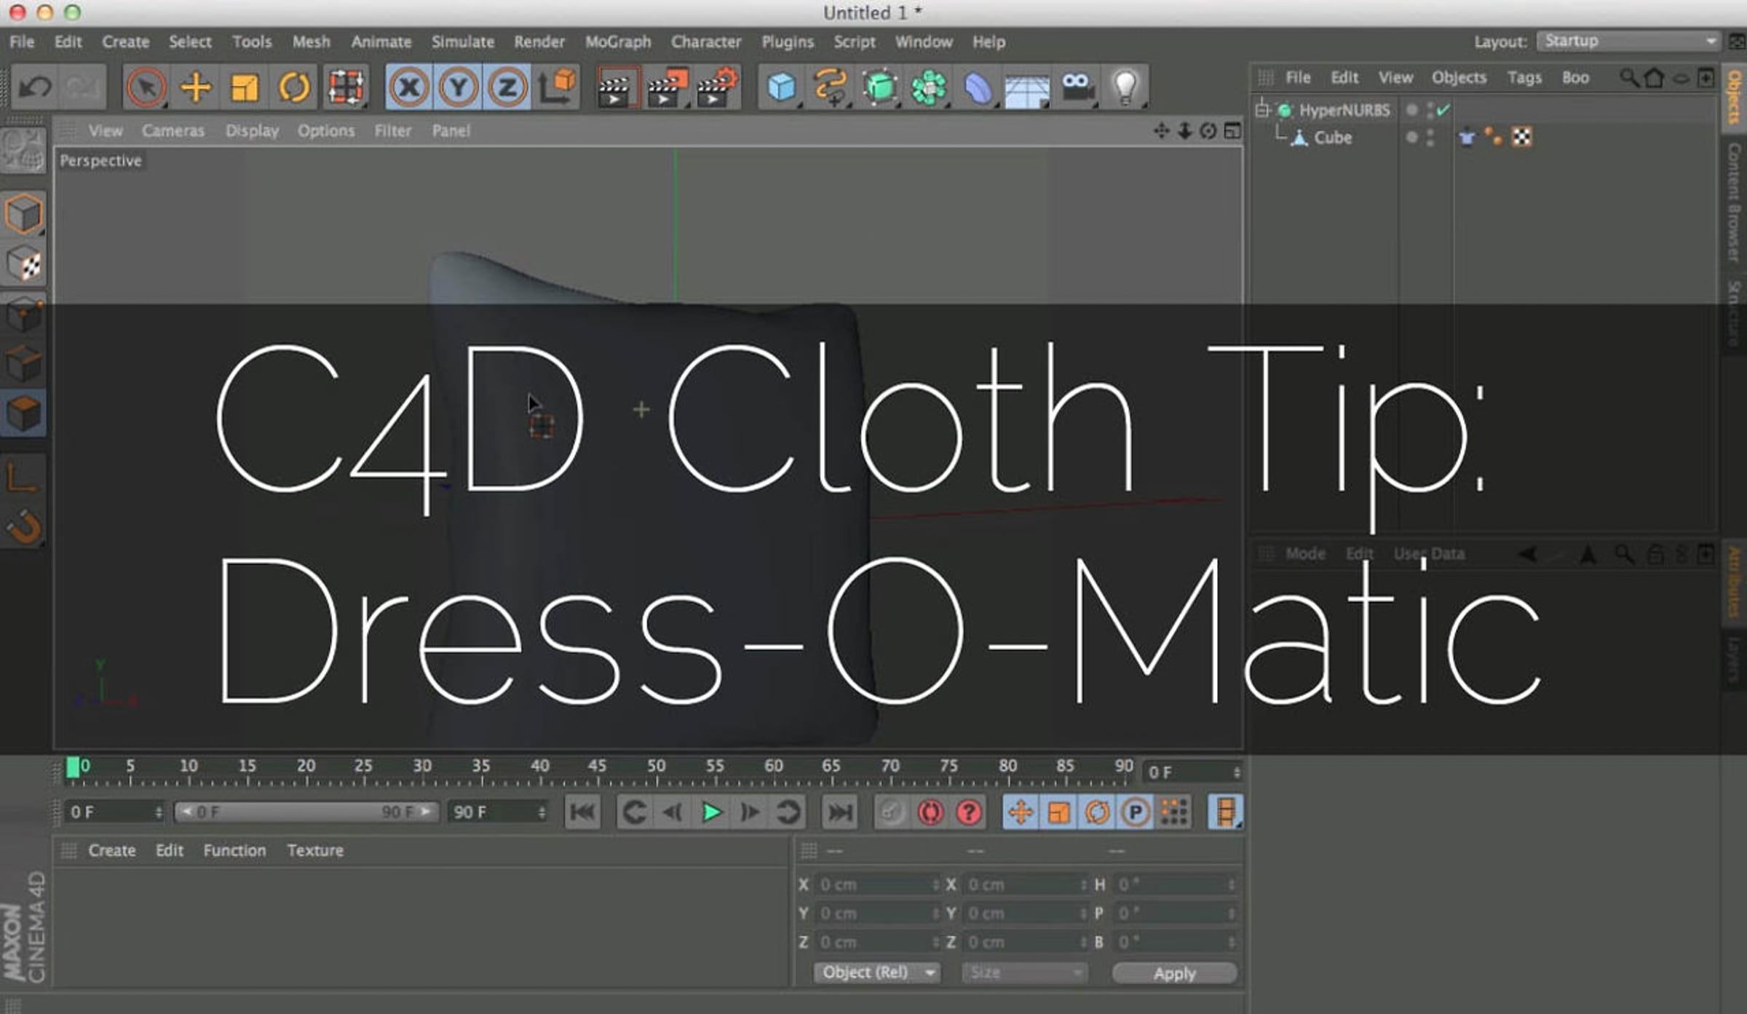Viewport: 1747px width, 1014px height.
Task: Click the timeline preview range slider
Action: 306,812
